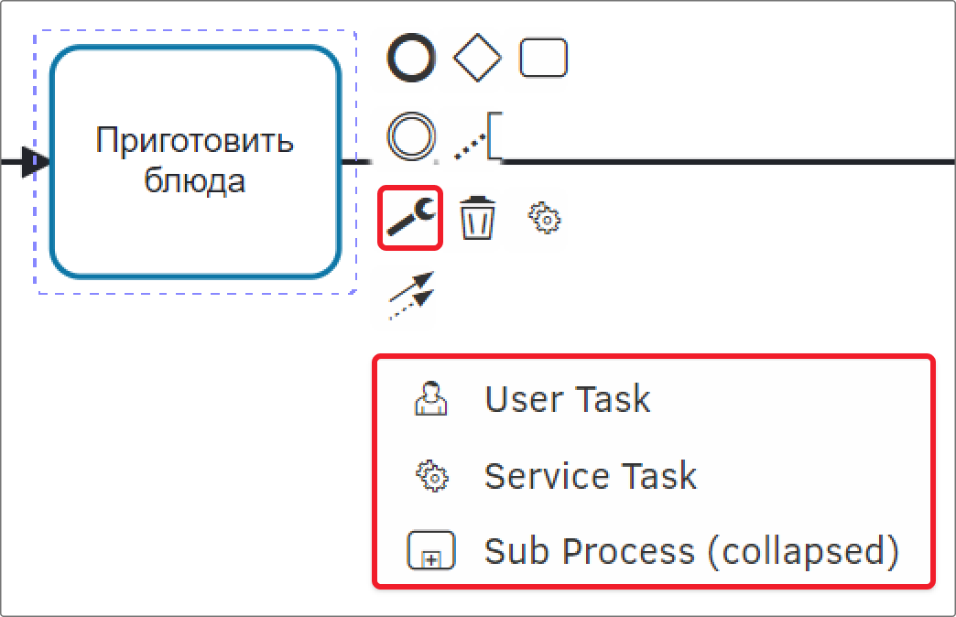Click the gear icon beside the trash

(x=545, y=218)
